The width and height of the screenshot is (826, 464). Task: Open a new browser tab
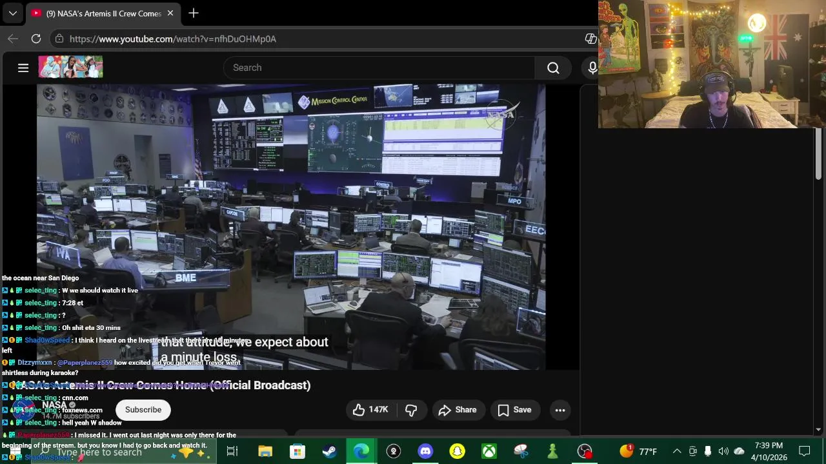point(194,13)
